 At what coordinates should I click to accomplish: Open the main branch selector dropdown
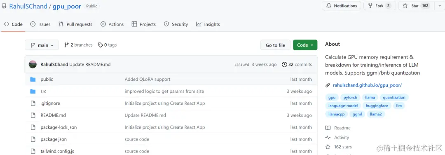[42, 45]
